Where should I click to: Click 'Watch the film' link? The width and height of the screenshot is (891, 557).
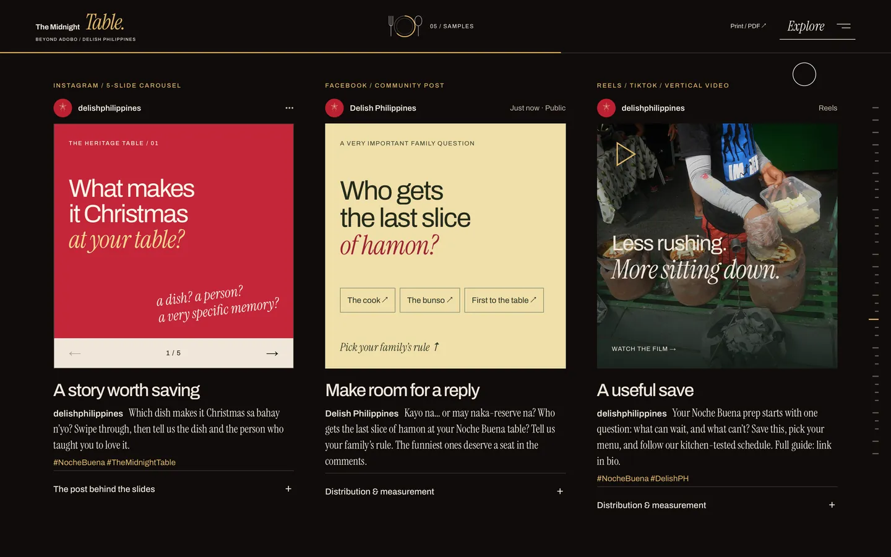[x=643, y=349]
